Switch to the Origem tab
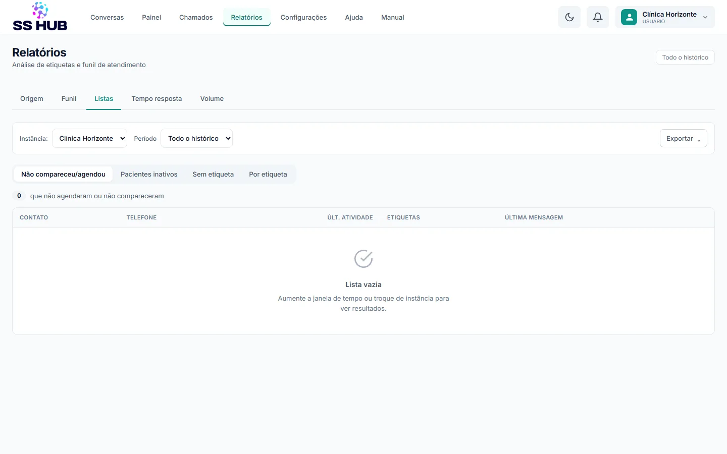727x454 pixels. click(32, 99)
